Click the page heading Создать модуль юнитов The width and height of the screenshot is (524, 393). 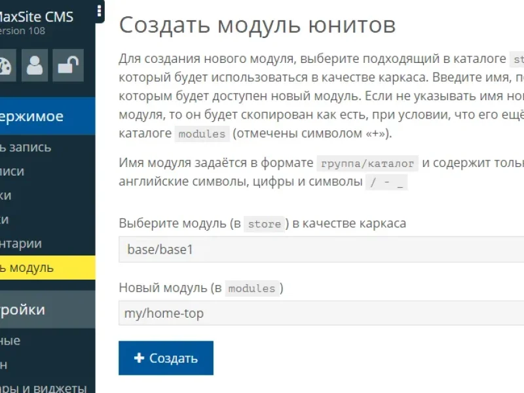(x=257, y=25)
